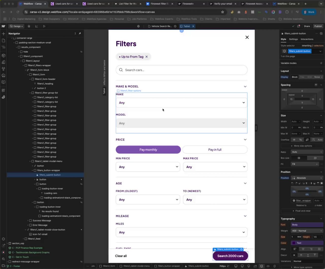Image resolution: width=325 pixels, height=269 pixels.
Task: Close the Filters modal with the X
Action: pyautogui.click(x=247, y=37)
